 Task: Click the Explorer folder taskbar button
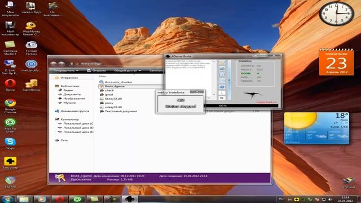pos(24,199)
